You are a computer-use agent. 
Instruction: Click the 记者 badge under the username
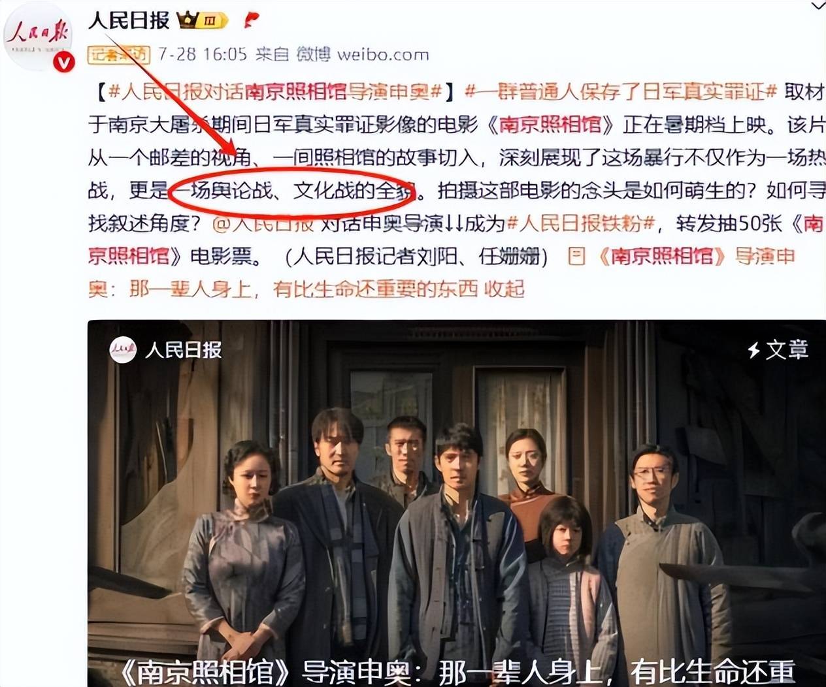click(x=118, y=54)
